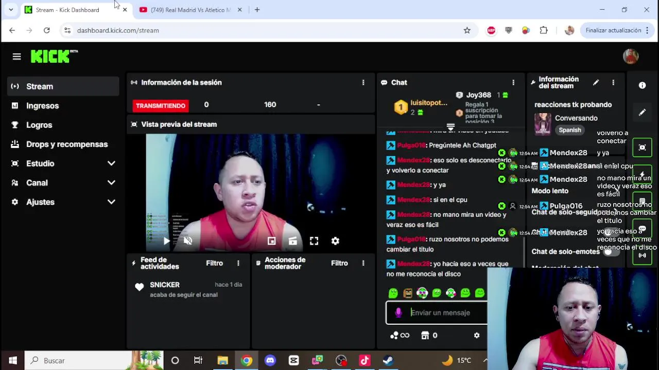The width and height of the screenshot is (659, 370).
Task: Expand the Estudio sidebar section
Action: pyautogui.click(x=111, y=163)
